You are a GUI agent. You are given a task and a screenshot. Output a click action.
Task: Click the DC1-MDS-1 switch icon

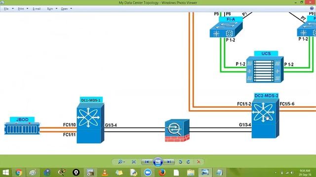90,123
